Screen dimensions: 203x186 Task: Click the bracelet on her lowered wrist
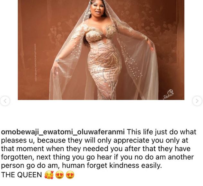tap(57, 61)
